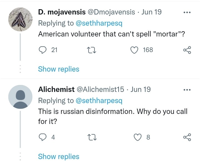The height and width of the screenshot is (166, 200).
Task: Visit D. mojavensis display name profile
Action: point(61,12)
